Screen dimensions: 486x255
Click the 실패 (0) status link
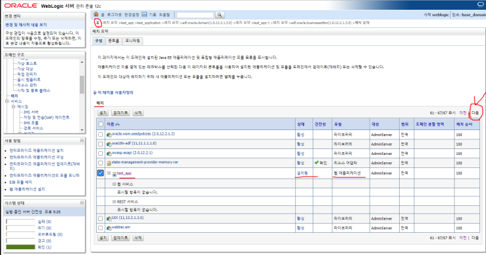point(44,222)
